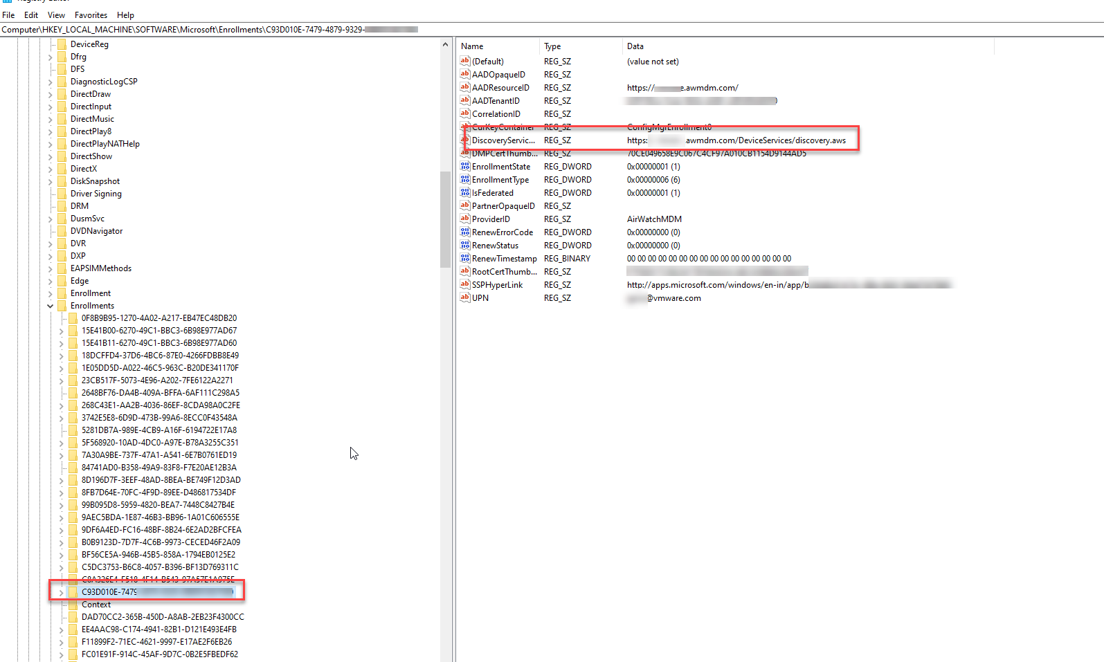Click the string icon next to UPN
This screenshot has width=1104, height=662.
click(x=465, y=298)
